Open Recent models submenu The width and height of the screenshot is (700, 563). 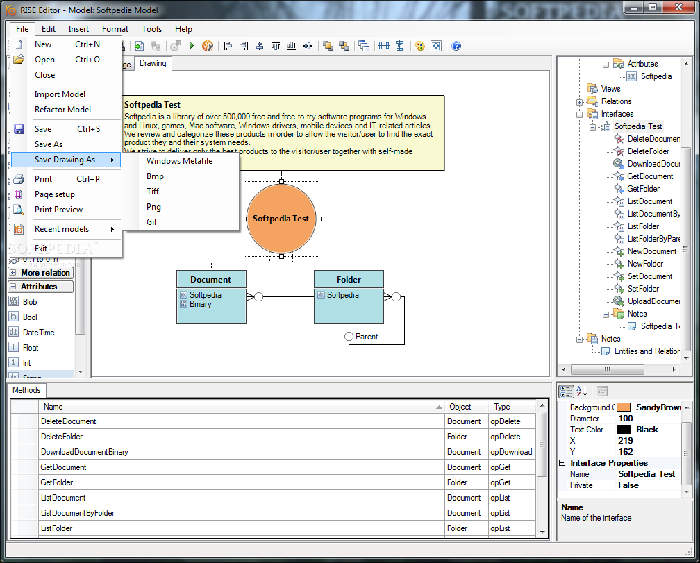[x=66, y=229]
